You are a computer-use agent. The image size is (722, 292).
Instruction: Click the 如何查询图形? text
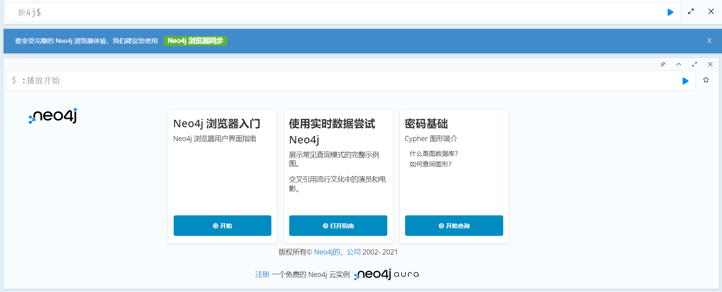click(430, 164)
